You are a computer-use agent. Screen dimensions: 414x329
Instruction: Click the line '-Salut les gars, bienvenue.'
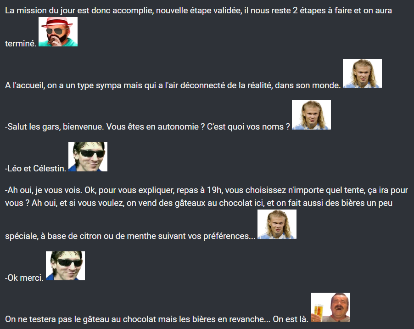pos(55,126)
